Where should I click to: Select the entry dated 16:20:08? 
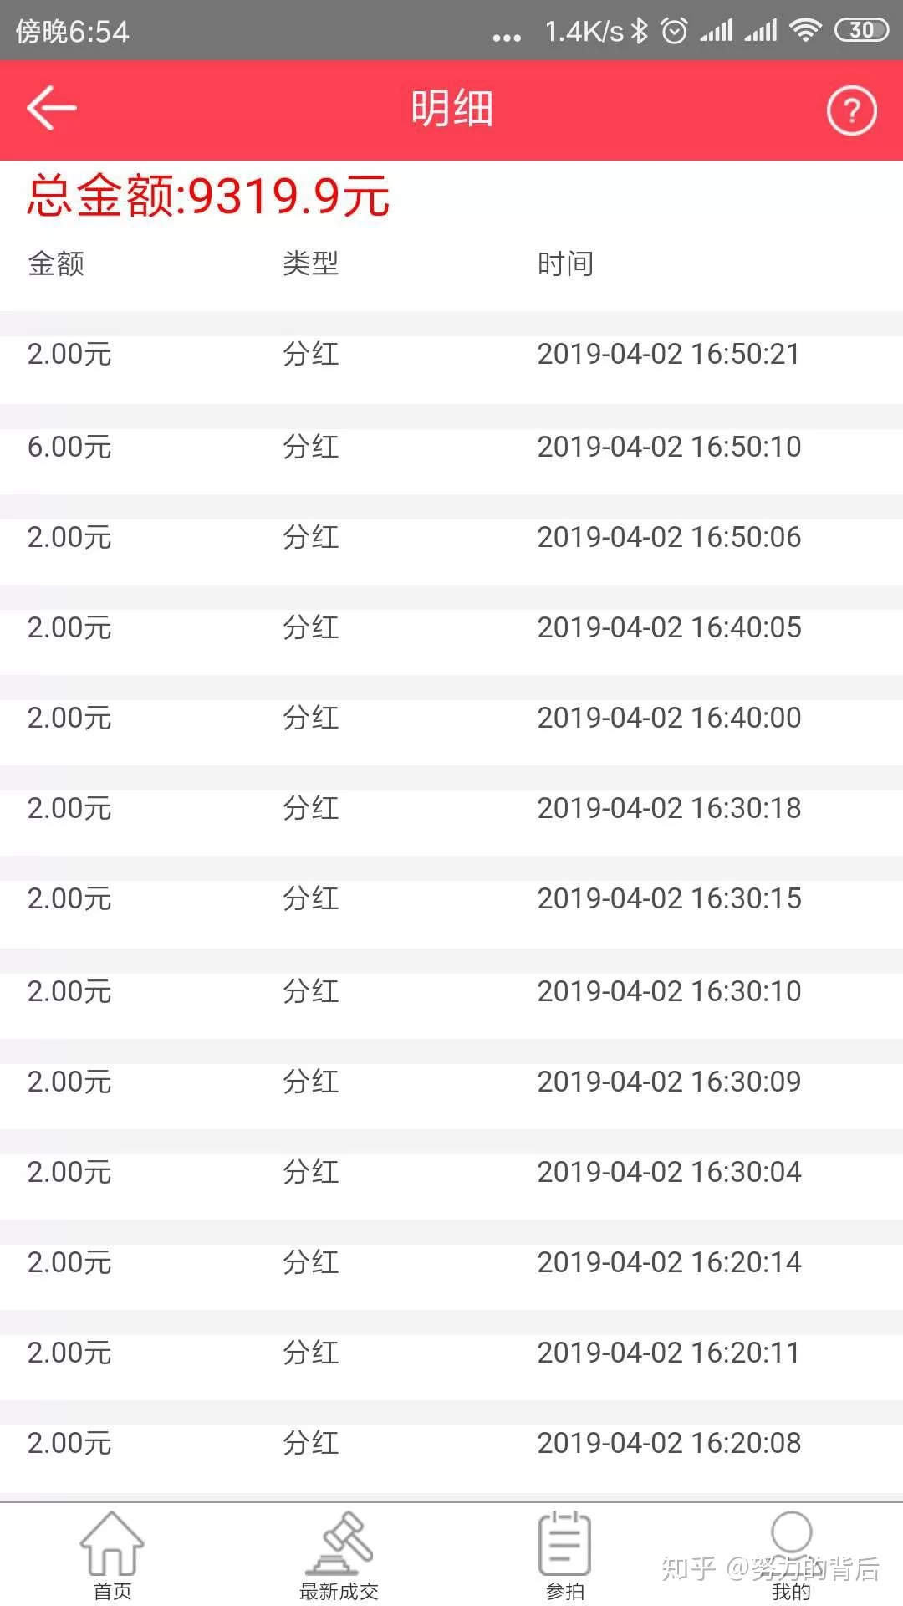[451, 1443]
